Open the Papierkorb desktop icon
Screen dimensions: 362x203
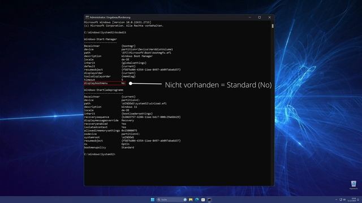(354, 185)
